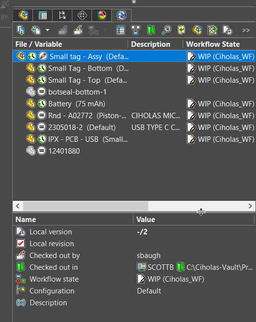
Task: Click the C:\Ciholas-Vault path value
Action: pyautogui.click(x=220, y=267)
